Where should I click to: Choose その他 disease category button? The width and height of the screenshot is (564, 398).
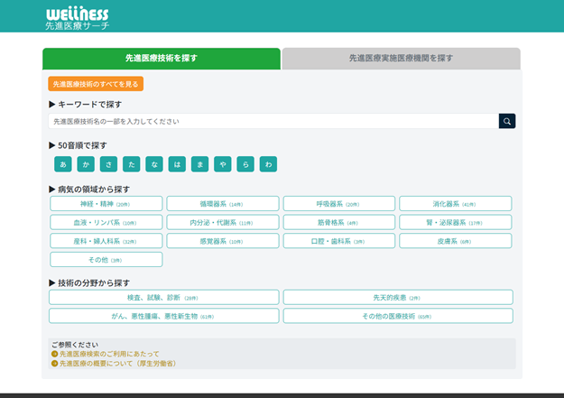click(106, 260)
